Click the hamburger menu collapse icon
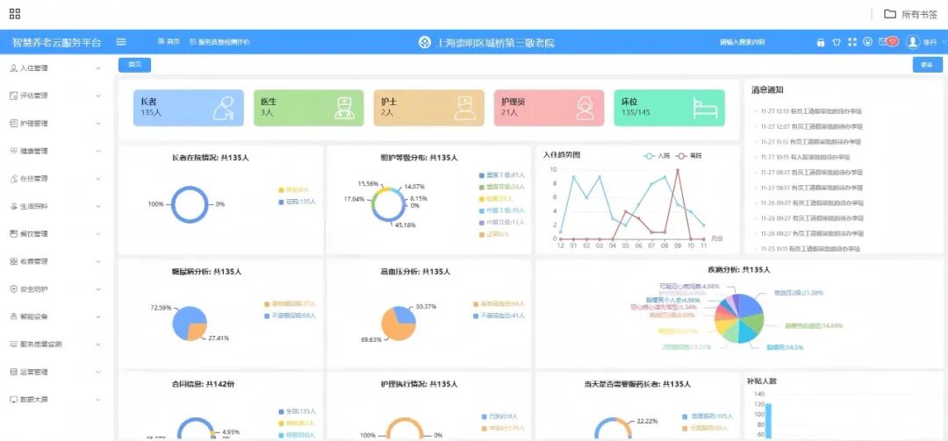 pos(121,42)
